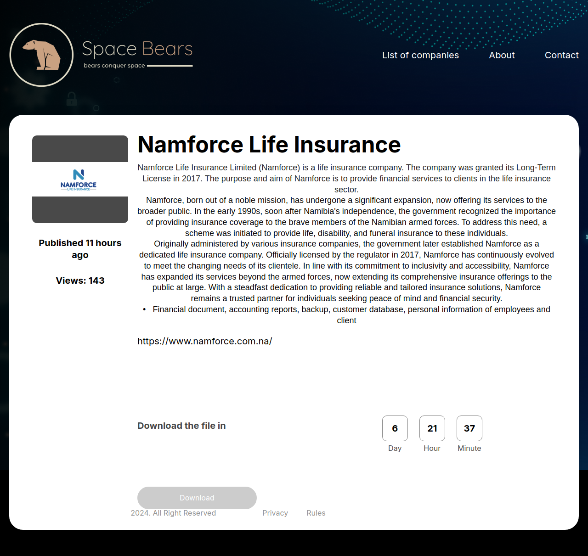The image size is (588, 556).
Task: Click the '2024. All Right Reserved' text
Action: [173, 513]
